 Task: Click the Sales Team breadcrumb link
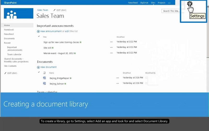click(43, 10)
